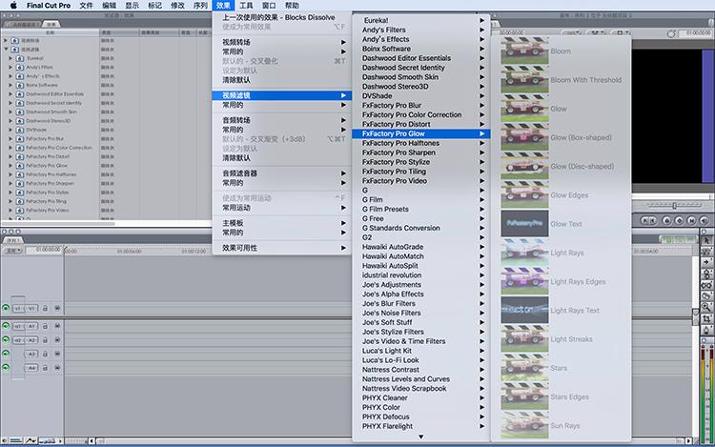The width and height of the screenshot is (715, 447).
Task: Click the Glow Text thumbnail preview
Action: 524,224
